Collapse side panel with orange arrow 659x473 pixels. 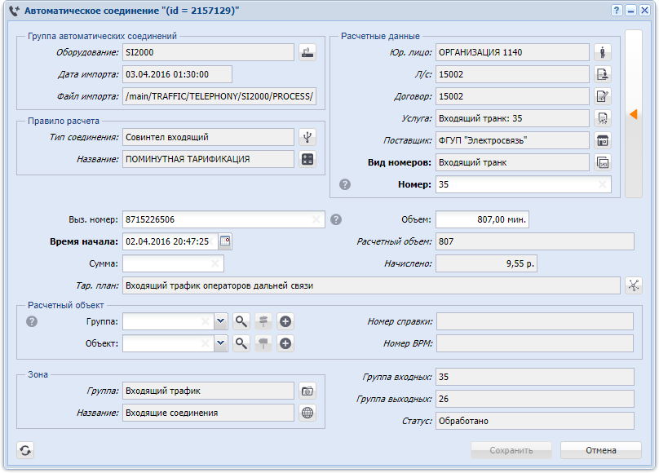point(634,114)
